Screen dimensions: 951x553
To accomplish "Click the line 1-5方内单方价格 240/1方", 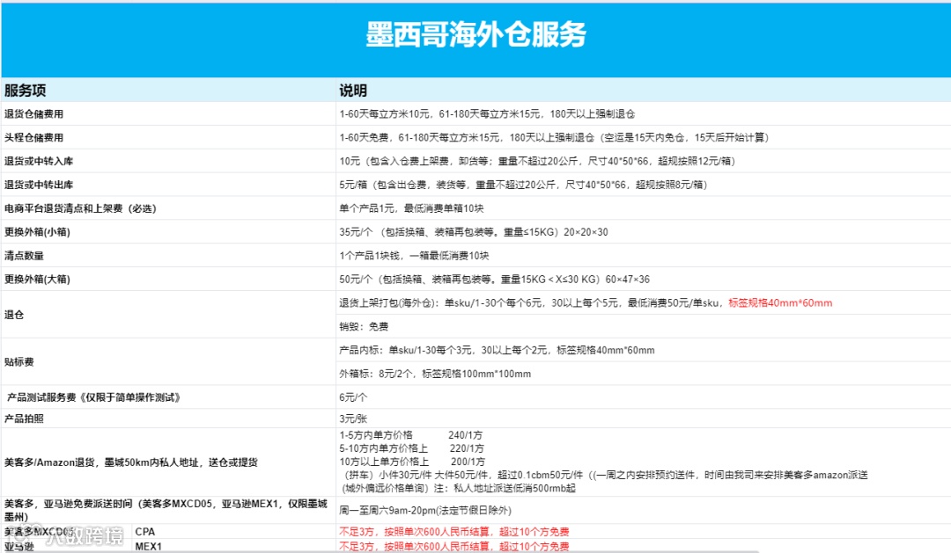I will (x=410, y=435).
